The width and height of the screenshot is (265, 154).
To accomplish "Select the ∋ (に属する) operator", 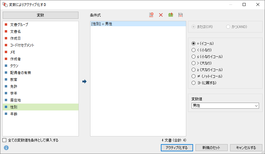I will pos(204,83).
